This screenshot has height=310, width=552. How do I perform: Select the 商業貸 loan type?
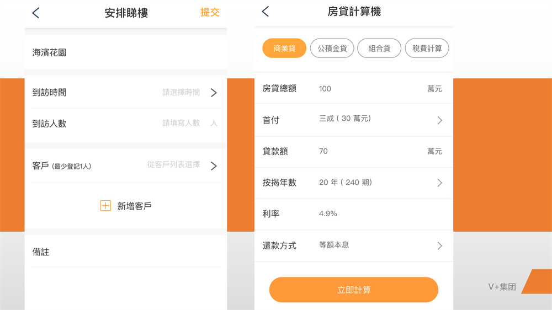(284, 49)
